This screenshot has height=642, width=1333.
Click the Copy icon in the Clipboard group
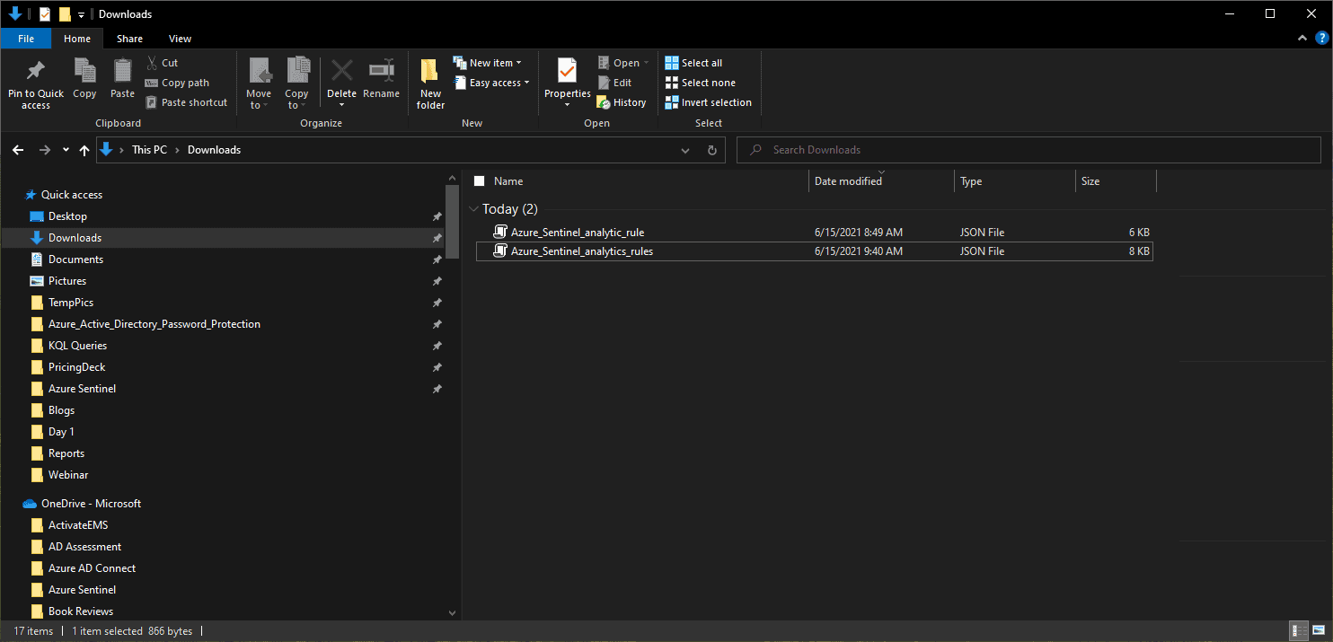tap(84, 81)
